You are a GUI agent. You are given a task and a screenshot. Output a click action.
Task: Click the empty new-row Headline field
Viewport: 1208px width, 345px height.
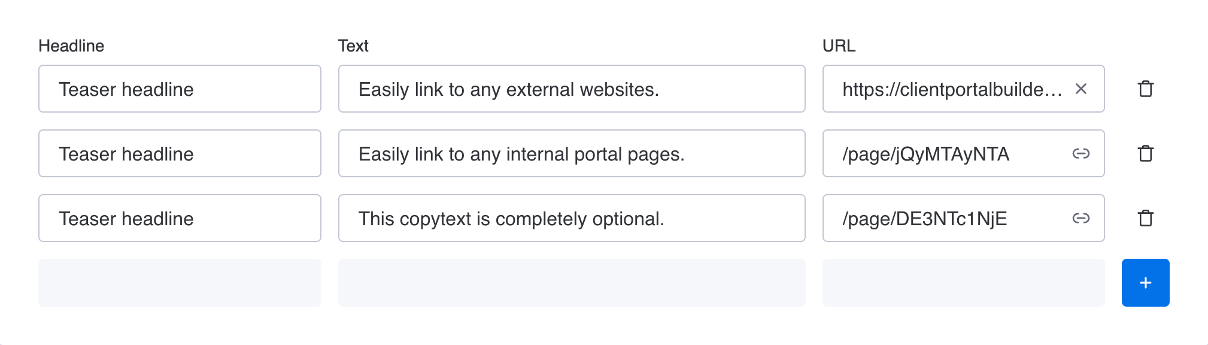[180, 283]
